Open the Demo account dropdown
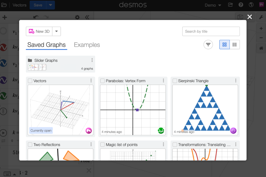Viewport: 266px width, 177px height. [213, 5]
